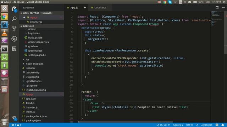Open the Explorer view in activity bar

14,9
